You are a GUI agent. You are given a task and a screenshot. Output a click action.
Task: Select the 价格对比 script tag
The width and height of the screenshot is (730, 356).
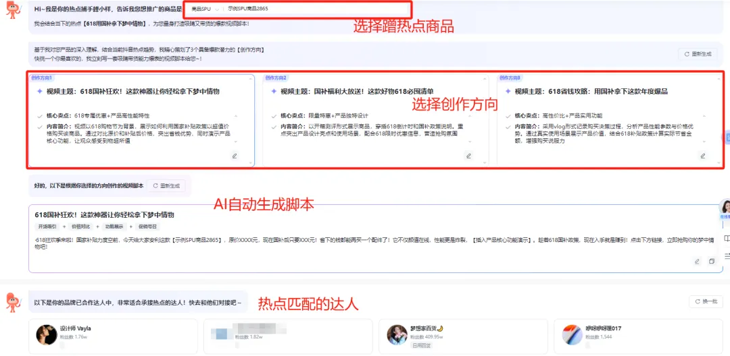tap(80, 227)
